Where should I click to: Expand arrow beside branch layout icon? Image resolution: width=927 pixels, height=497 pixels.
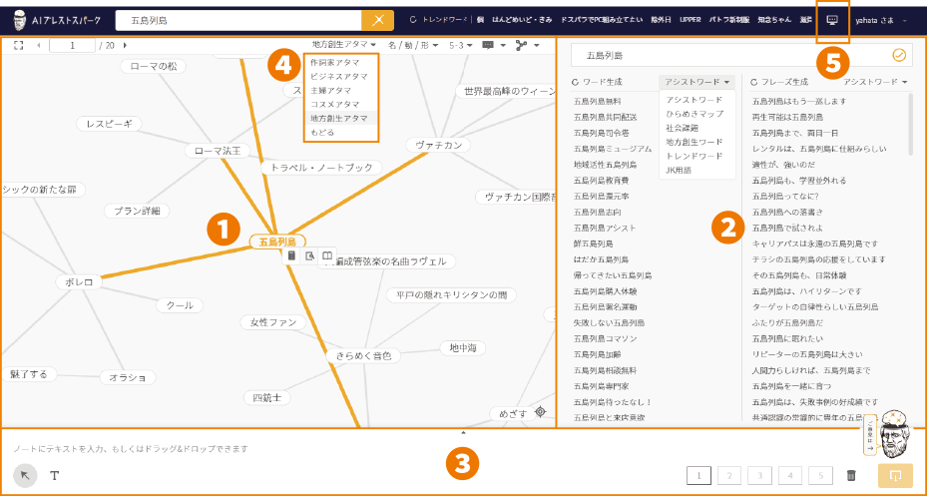[x=536, y=46]
